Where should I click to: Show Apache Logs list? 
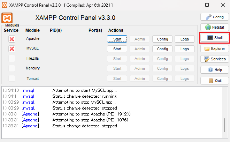pos(184,39)
